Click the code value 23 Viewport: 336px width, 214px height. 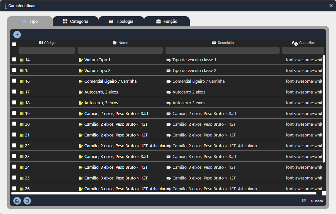tap(27, 157)
